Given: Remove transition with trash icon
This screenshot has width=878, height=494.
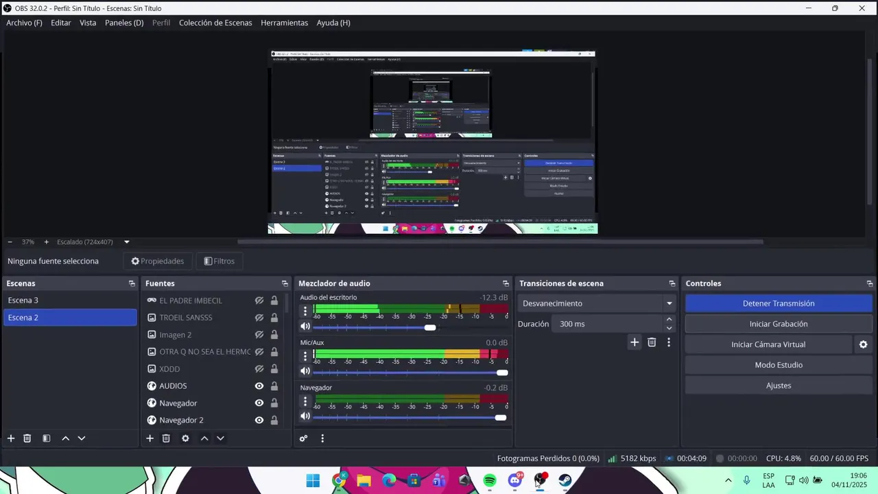Looking at the screenshot, I should pos(652,342).
